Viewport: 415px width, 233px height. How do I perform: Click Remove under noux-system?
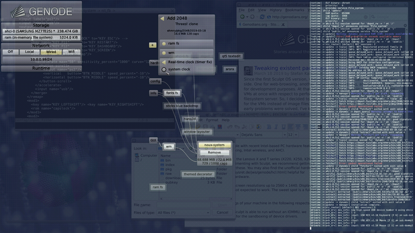click(215, 153)
